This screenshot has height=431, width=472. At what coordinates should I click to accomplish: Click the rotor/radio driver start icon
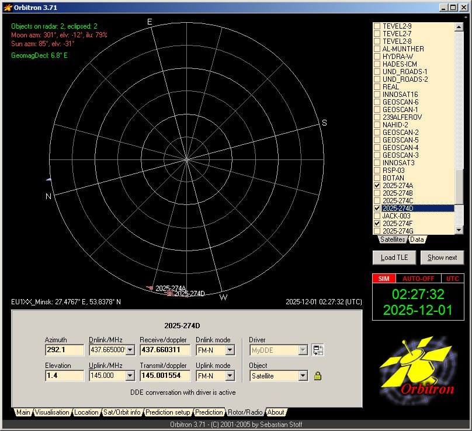[317, 350]
